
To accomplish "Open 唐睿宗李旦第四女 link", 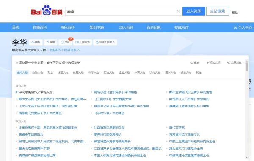I will 31,134.
